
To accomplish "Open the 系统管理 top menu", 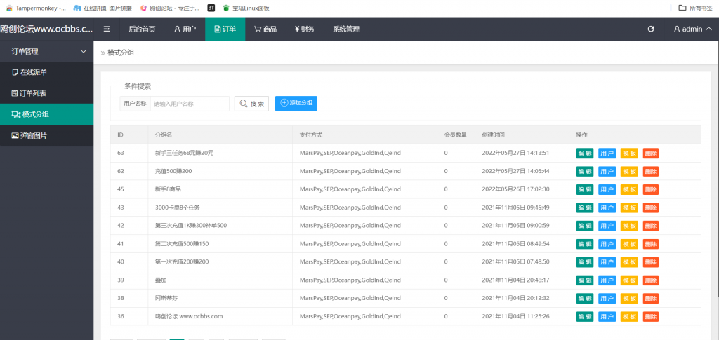I will (x=346, y=29).
